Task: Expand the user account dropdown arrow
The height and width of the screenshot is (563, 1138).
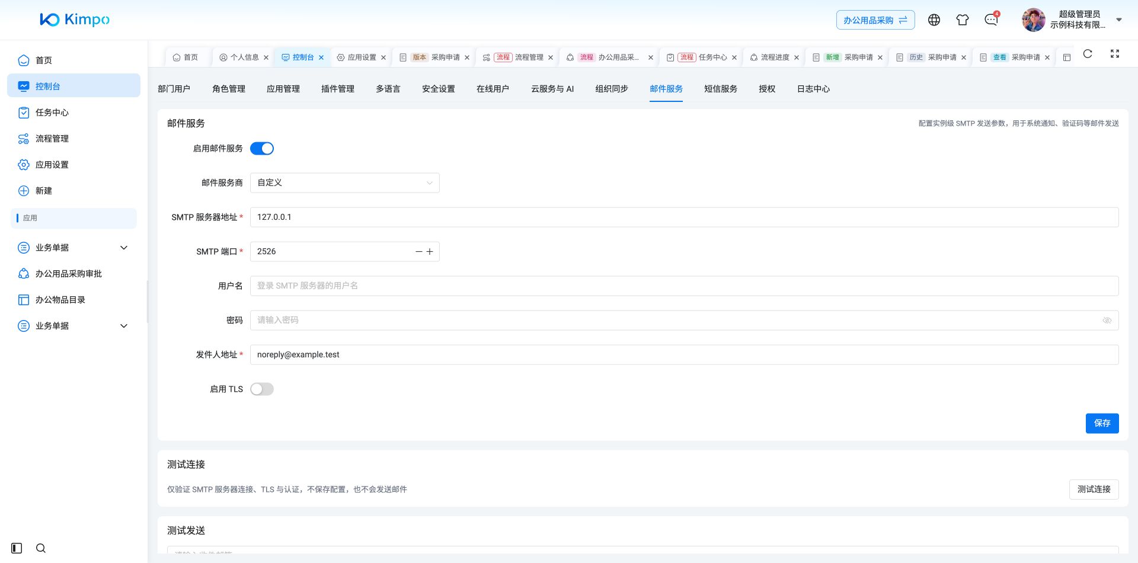Action: [1119, 20]
